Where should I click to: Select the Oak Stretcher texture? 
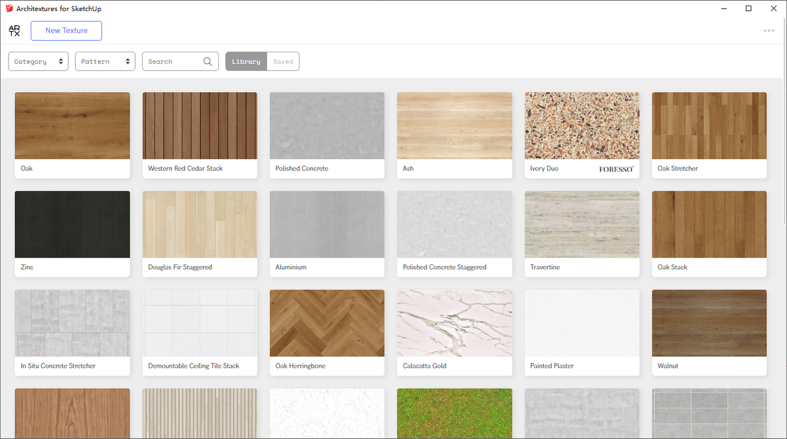710,125
